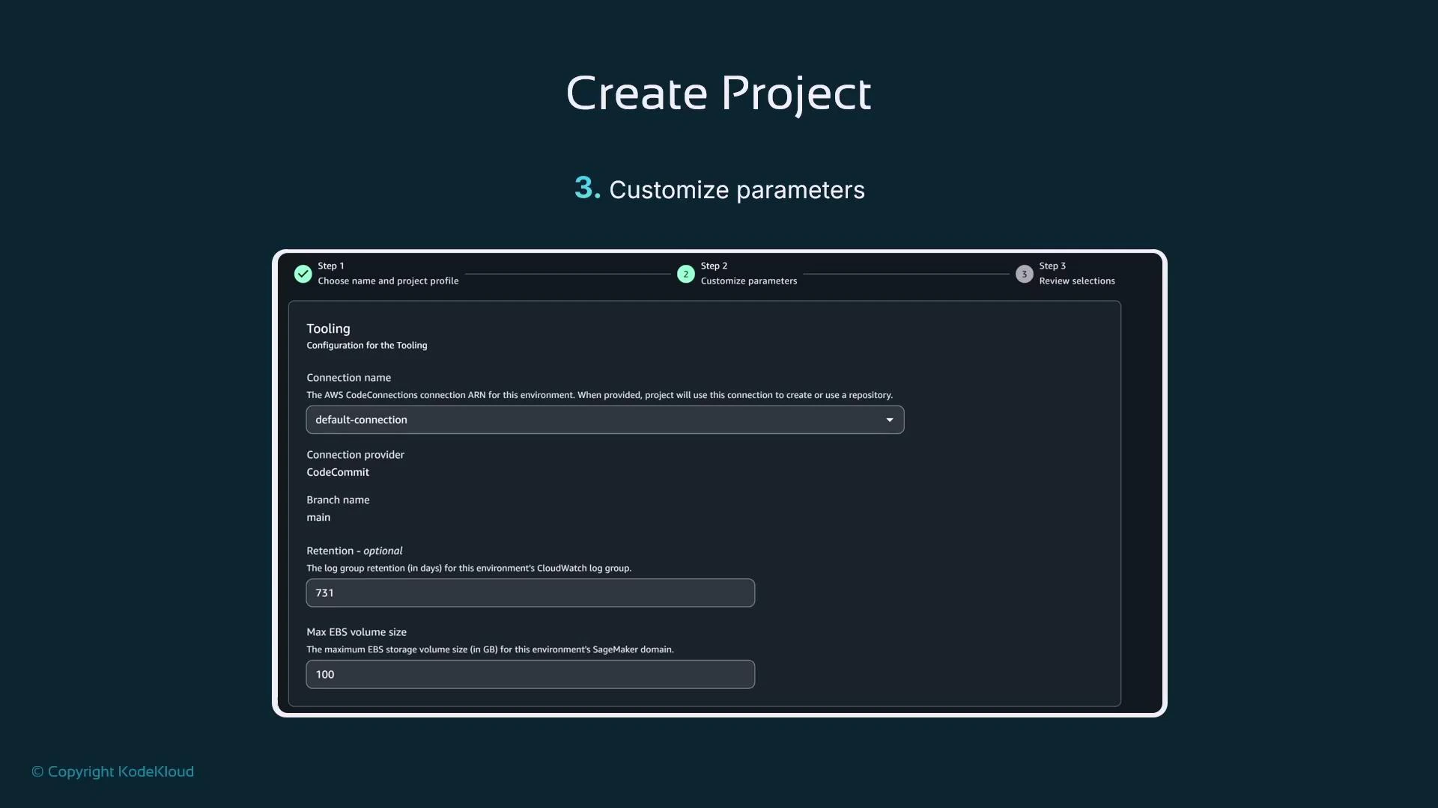Click the dropdown caret on default-connection field
This screenshot has height=808, width=1438.
tap(888, 420)
